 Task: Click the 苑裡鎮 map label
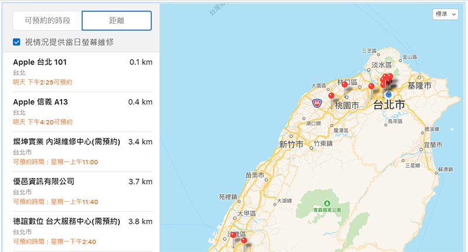(228, 197)
